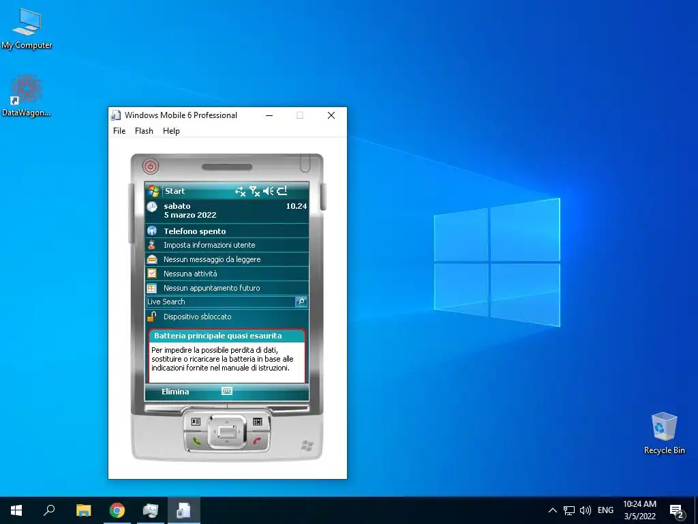Tap Dispositivo sbloccato
698x524 pixels.
pos(197,317)
